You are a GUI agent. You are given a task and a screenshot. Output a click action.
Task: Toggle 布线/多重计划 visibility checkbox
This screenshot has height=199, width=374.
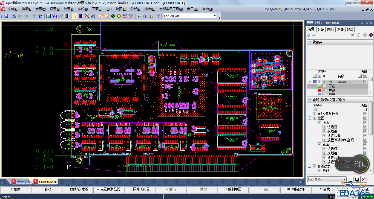[315, 114]
